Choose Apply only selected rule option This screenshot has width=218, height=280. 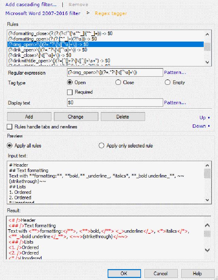click(101, 146)
